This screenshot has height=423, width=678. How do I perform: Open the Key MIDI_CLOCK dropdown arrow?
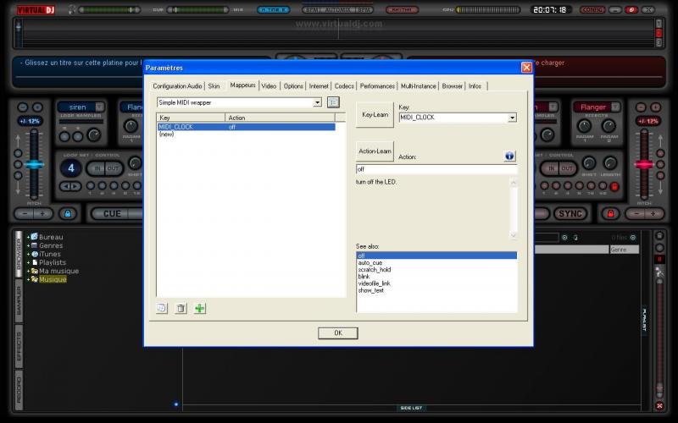[512, 118]
